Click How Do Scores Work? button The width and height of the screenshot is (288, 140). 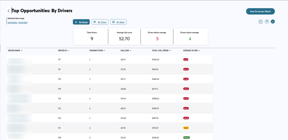coord(260,11)
